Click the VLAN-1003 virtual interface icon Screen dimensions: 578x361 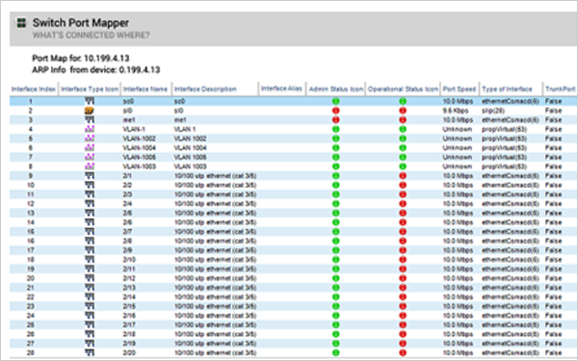(90, 167)
